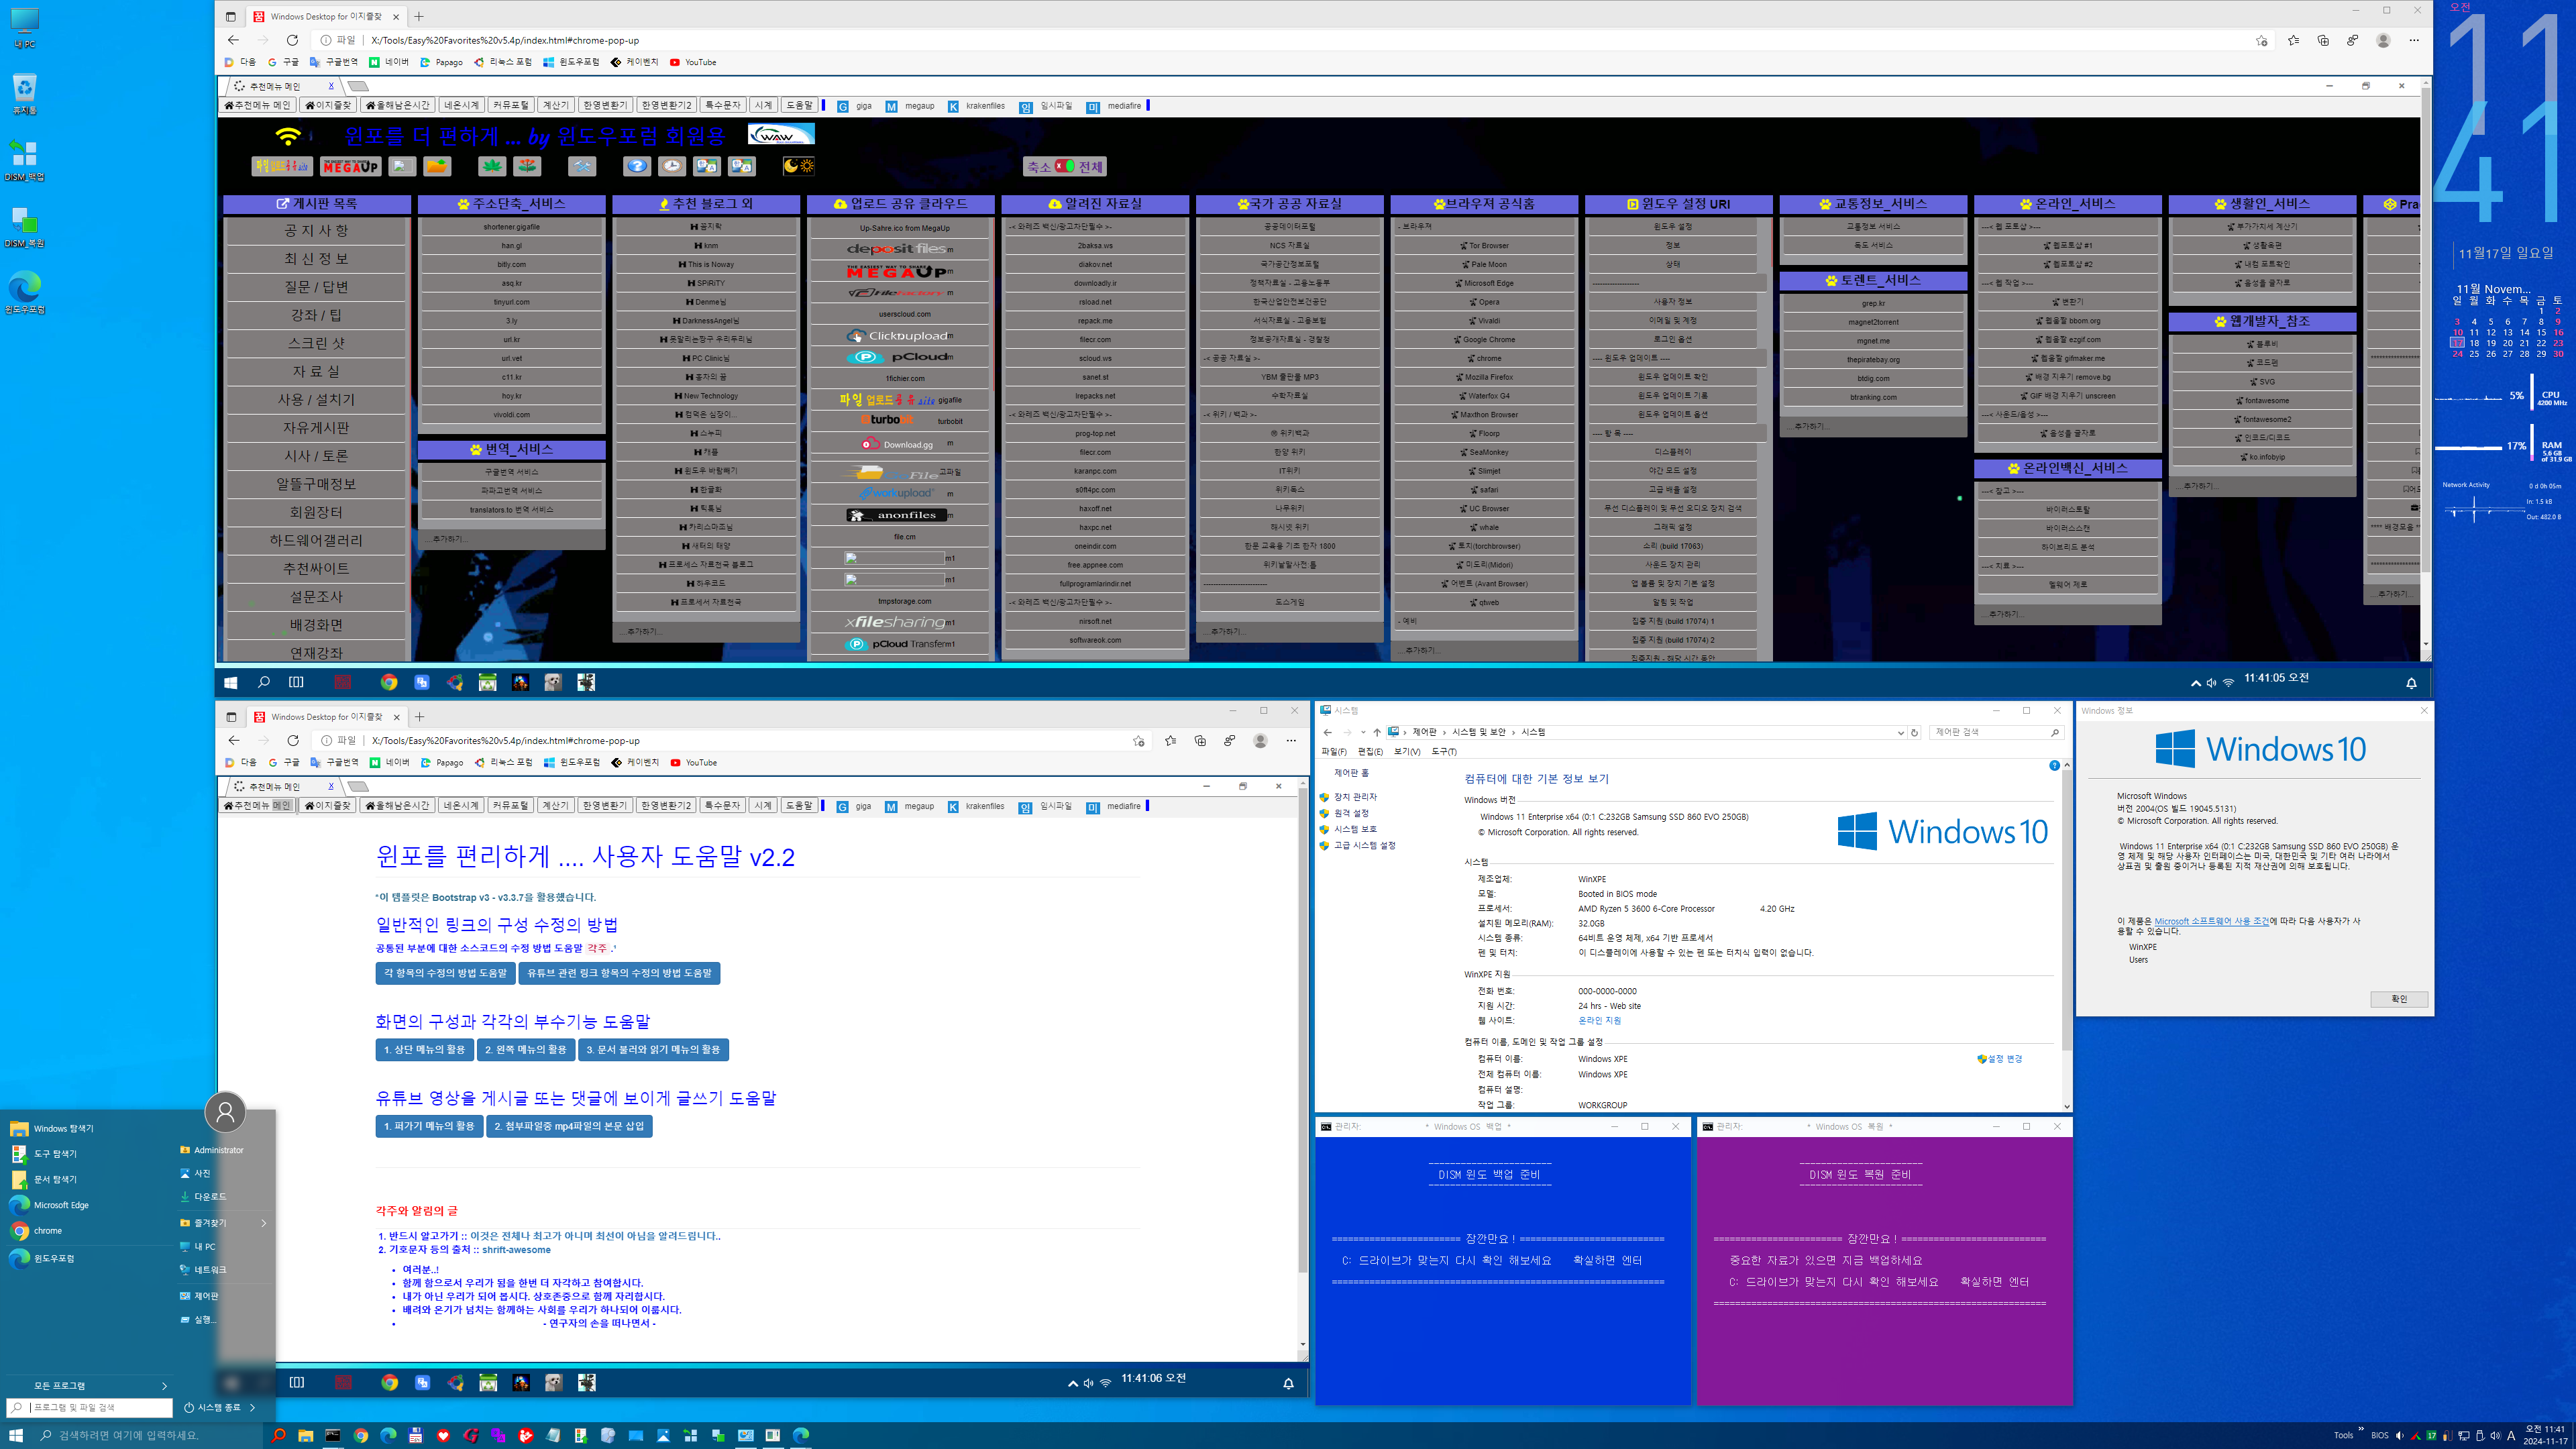
Task: Click the orange folder icon in page toolbar
Action: pos(437,166)
